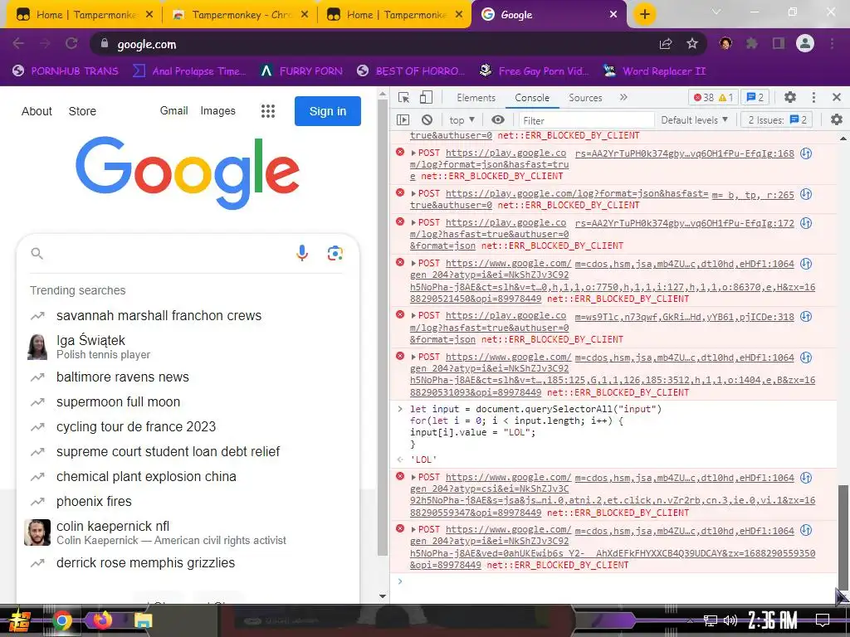Click the red error count badge showing 38
Screen dimensions: 850x637
(704, 98)
